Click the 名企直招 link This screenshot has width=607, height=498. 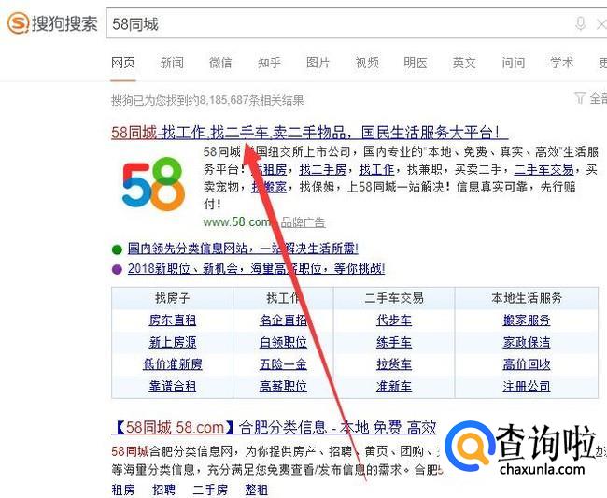click(x=283, y=320)
